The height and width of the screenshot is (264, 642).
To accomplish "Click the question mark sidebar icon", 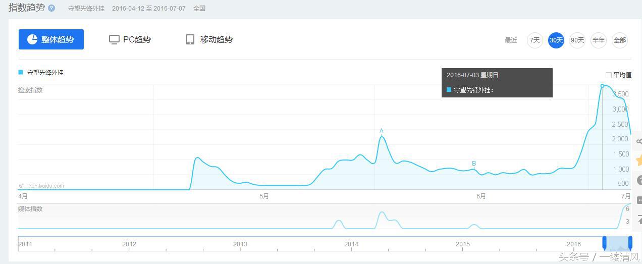I will [638, 180].
